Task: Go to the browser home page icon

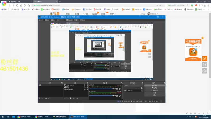Action: [x=21, y=6]
